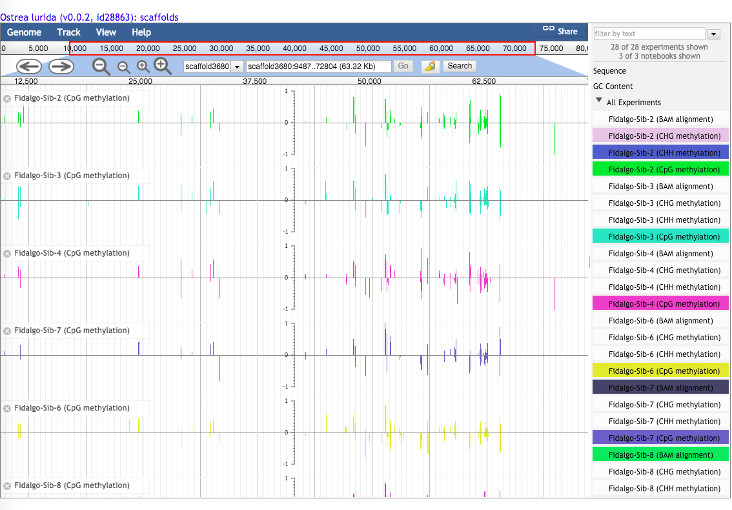
Task: Select Fidalgo-Sib-4 (CHH methylation) in the list
Action: [660, 287]
